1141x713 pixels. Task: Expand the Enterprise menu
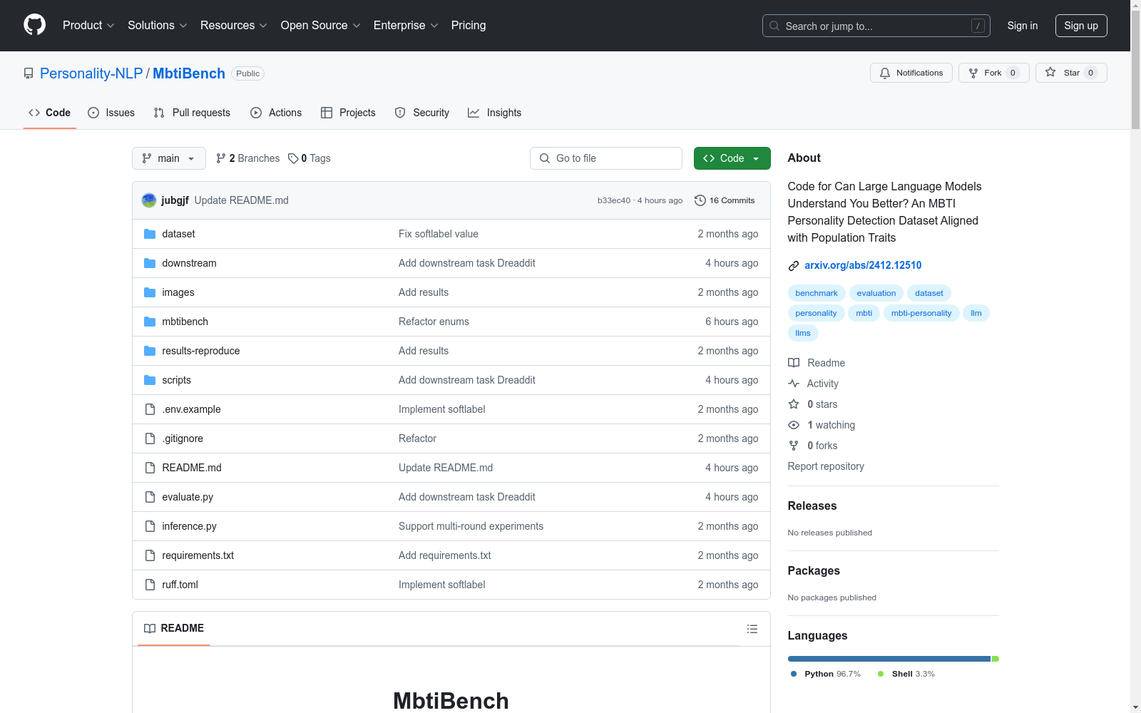pyautogui.click(x=406, y=26)
